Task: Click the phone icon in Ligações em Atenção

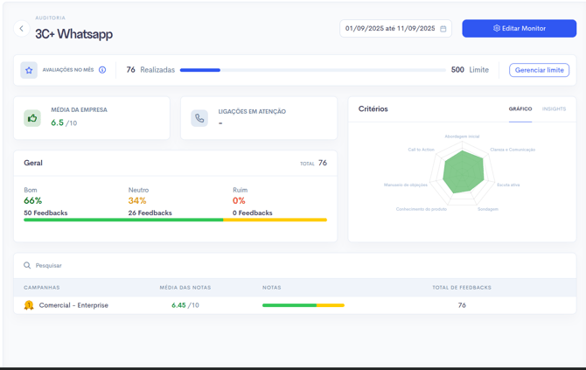Action: click(199, 118)
